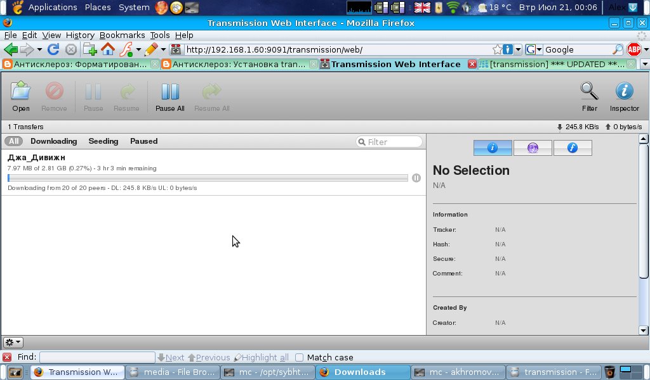Image resolution: width=650 pixels, height=380 pixels.
Task: Click the Resume All toolbar icon
Action: click(212, 96)
